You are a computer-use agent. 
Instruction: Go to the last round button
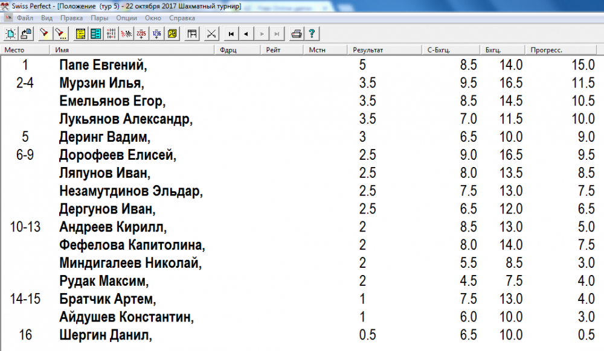pos(277,34)
